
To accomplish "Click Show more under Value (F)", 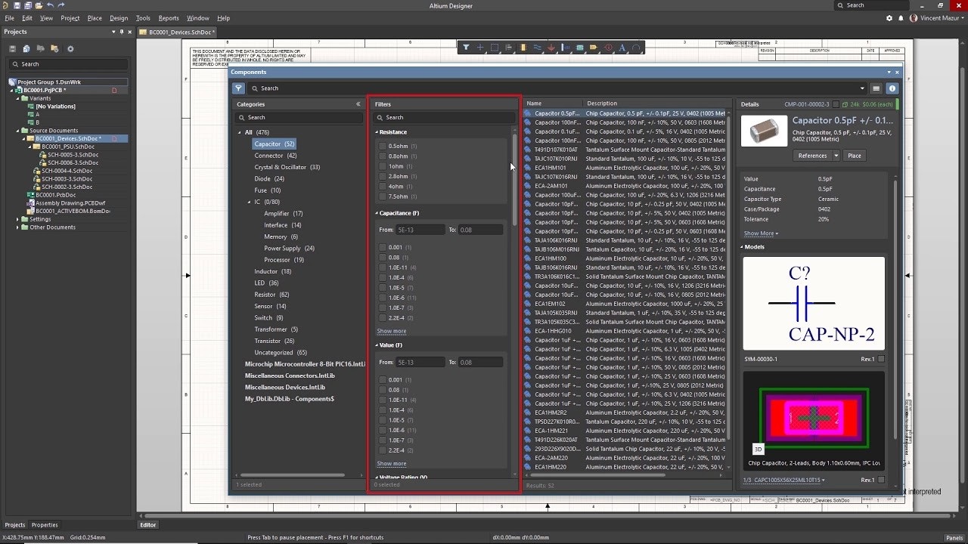I will coord(392,463).
